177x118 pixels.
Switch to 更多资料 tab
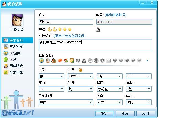pos(16,47)
